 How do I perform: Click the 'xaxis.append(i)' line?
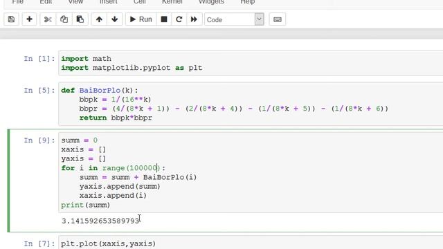(113, 196)
